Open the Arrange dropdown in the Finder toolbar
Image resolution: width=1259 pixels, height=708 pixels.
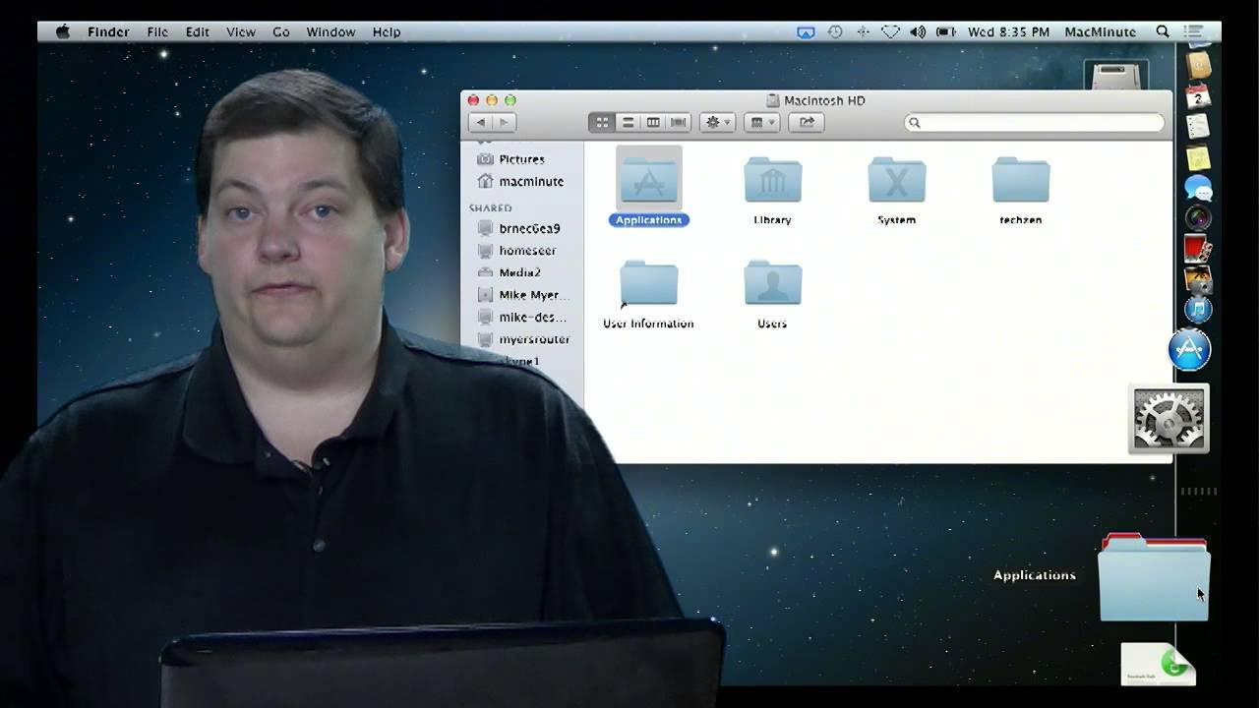[761, 122]
